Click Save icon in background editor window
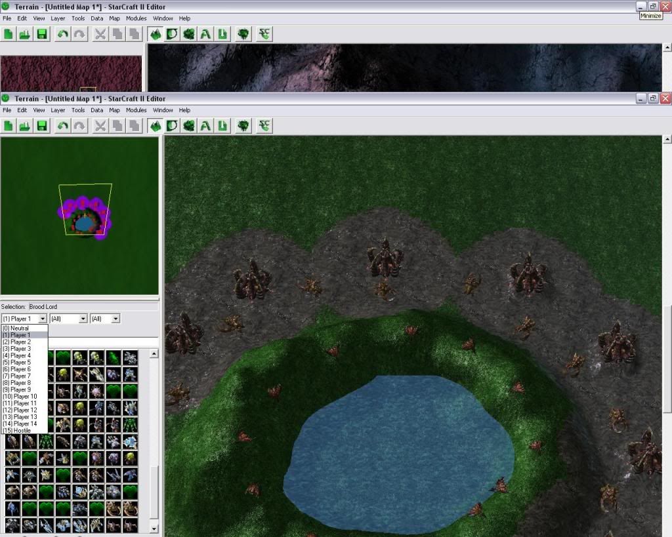The height and width of the screenshot is (537, 672). tap(42, 34)
